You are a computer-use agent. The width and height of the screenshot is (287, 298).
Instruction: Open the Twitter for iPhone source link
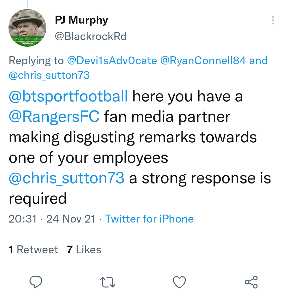point(149,219)
